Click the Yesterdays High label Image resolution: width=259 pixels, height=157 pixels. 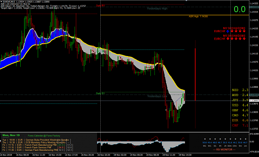[x=157, y=8]
